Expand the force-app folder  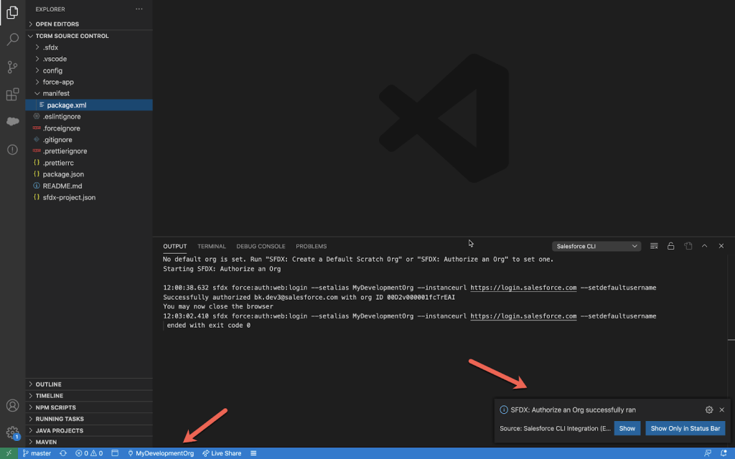point(57,82)
